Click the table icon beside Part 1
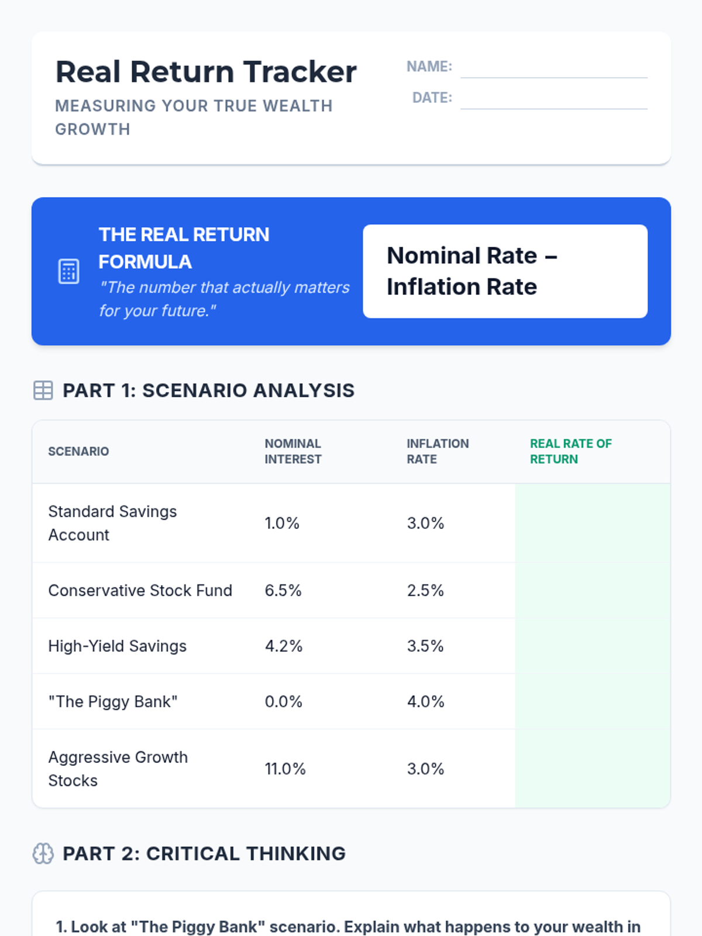The image size is (702, 936). [43, 390]
